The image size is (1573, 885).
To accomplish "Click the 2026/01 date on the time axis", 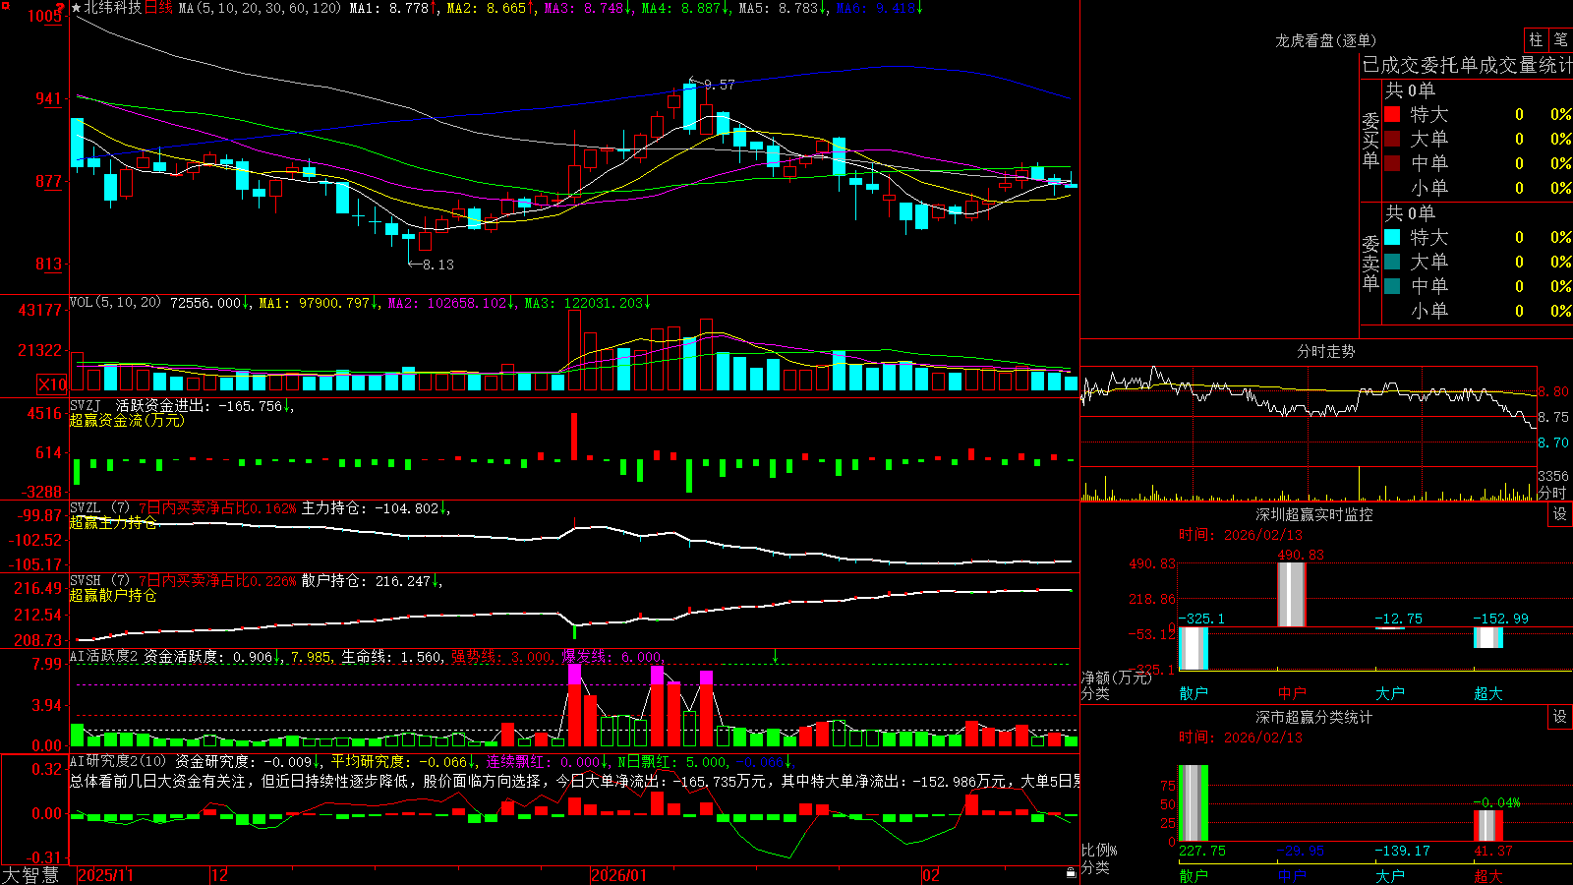I will coord(618,875).
